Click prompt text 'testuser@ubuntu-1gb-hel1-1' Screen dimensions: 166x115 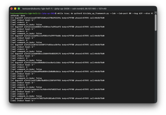point(25,14)
